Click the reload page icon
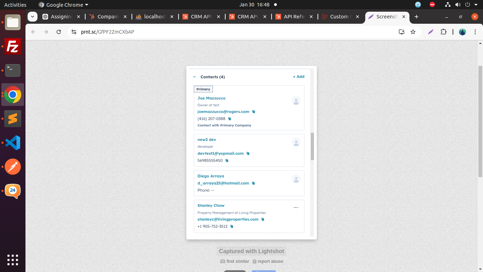The width and height of the screenshot is (483, 272). [x=59, y=32]
